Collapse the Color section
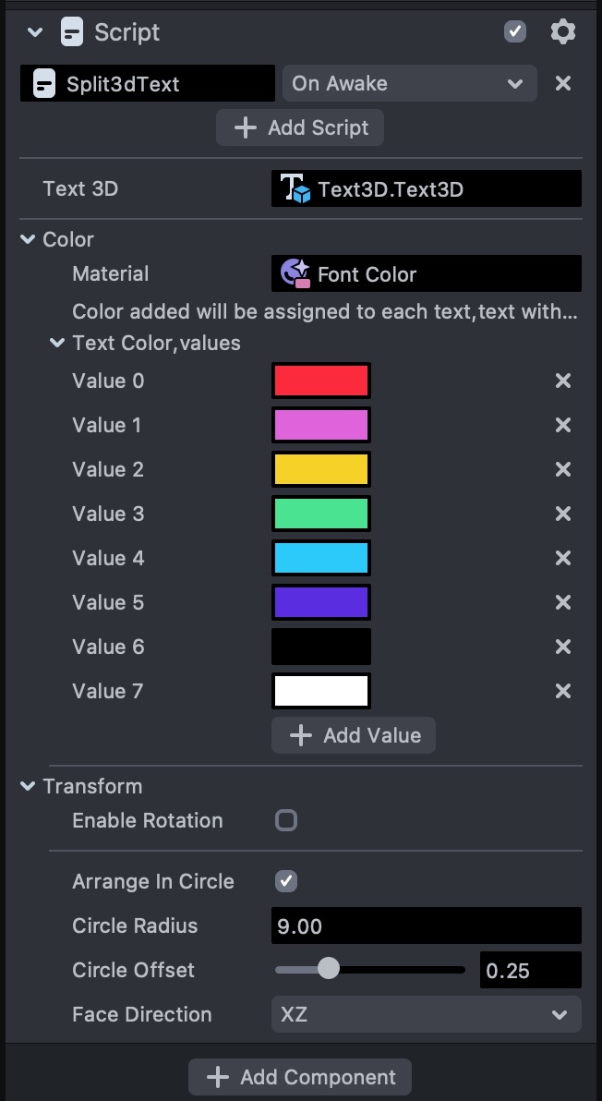The width and height of the screenshot is (602, 1101). pyautogui.click(x=27, y=239)
